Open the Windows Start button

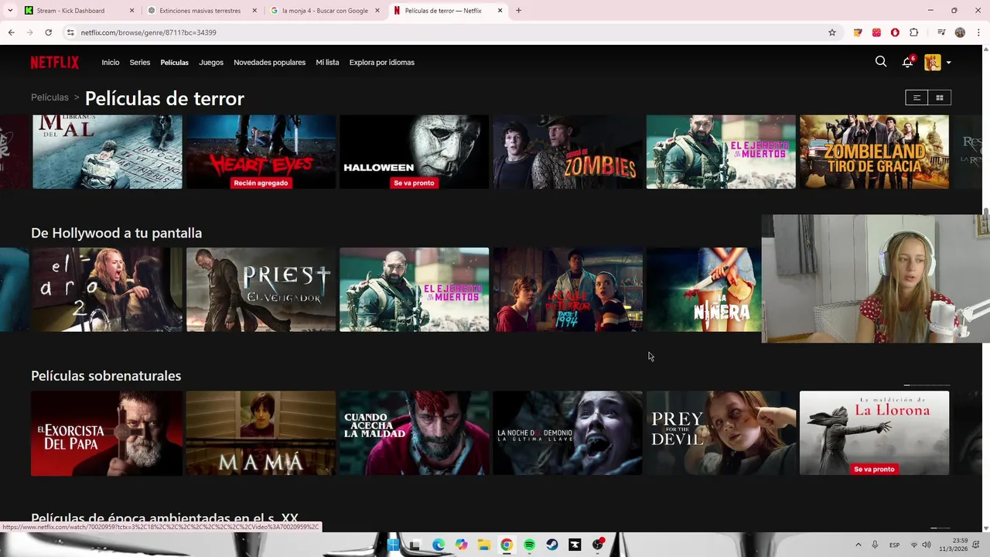[x=393, y=545]
